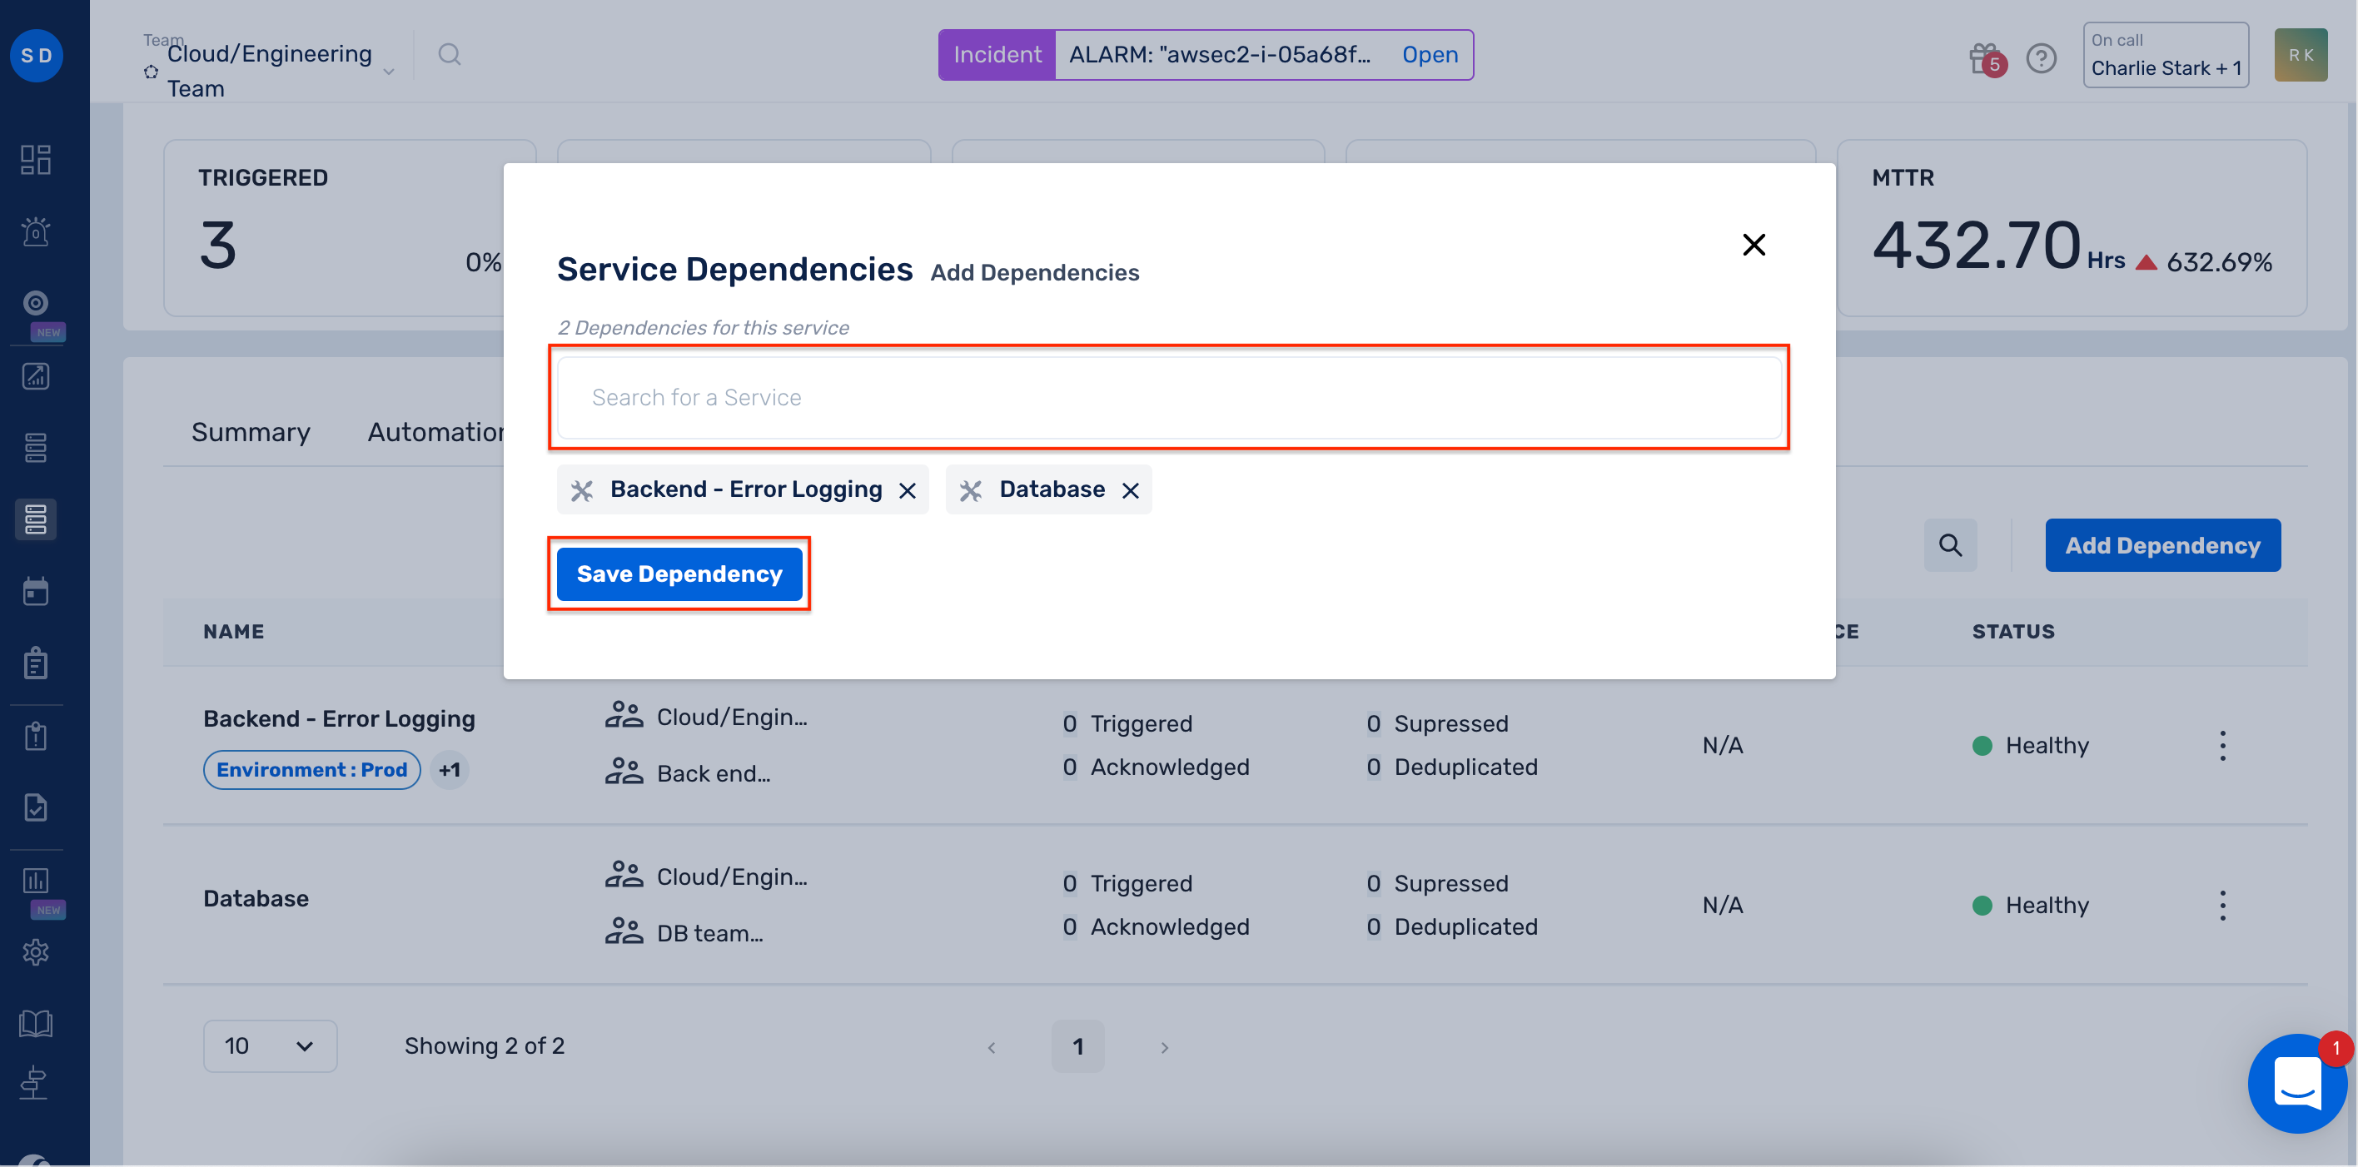
Task: Go to the next page arrow
Action: click(1164, 1047)
